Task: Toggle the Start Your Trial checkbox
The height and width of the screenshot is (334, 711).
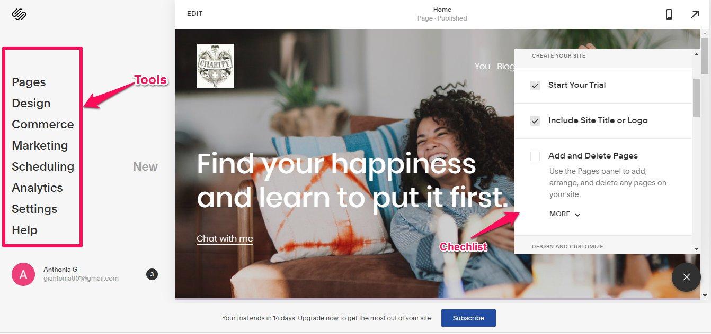Action: pos(535,85)
